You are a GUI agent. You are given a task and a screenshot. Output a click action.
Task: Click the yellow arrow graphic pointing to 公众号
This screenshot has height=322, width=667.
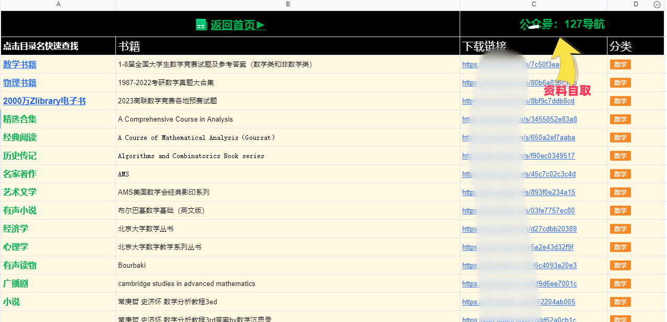[566, 56]
